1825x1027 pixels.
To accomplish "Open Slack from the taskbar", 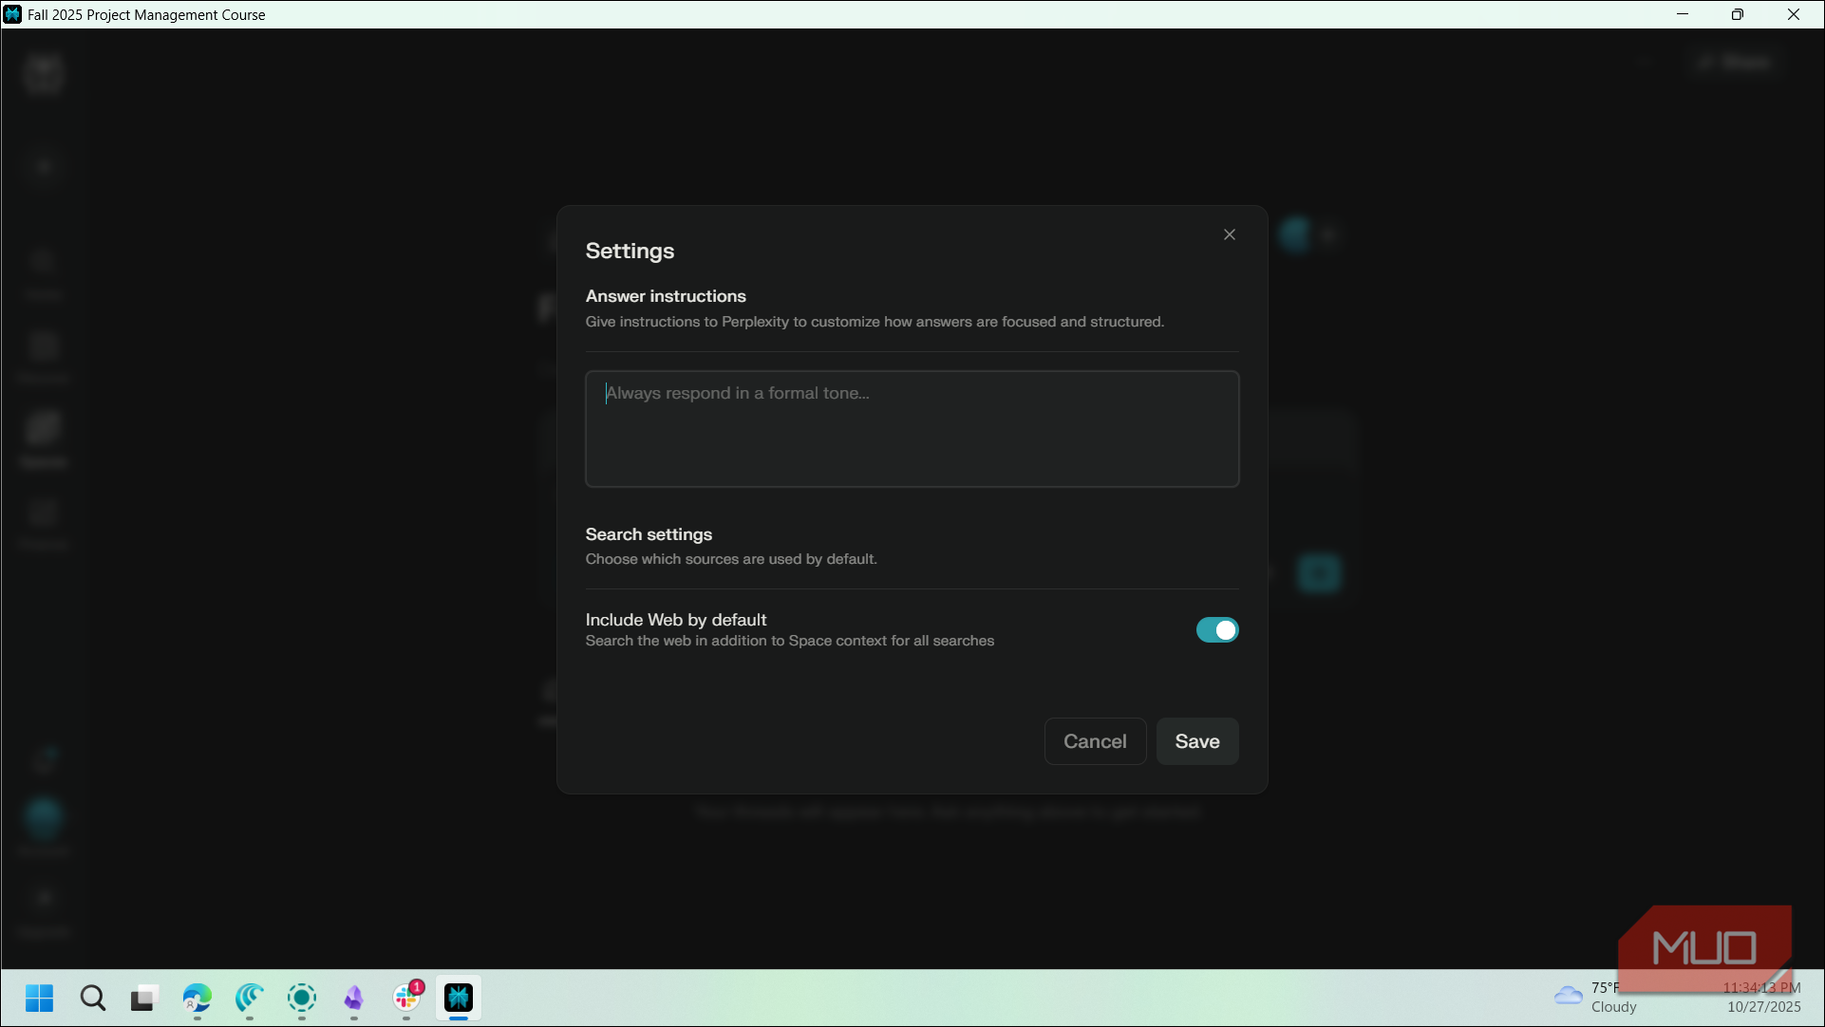I will (x=407, y=998).
